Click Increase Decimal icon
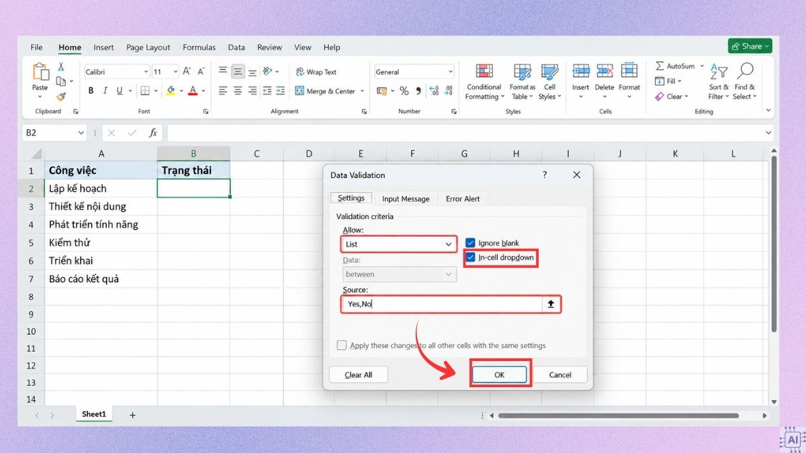This screenshot has height=453, width=806. click(x=433, y=91)
